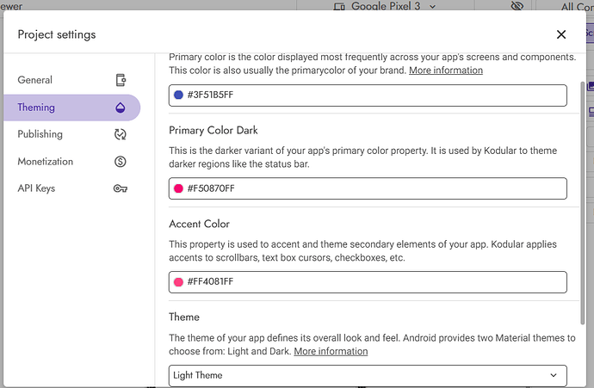The image size is (594, 388).
Task: Click the General phone settings icon
Action: (121, 80)
